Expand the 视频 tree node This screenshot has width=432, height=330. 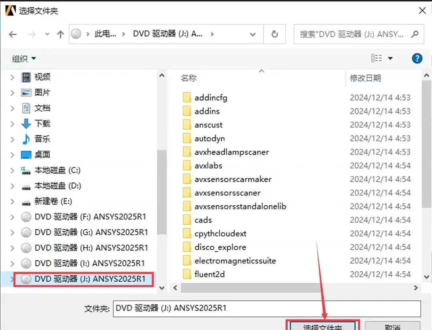pos(12,77)
